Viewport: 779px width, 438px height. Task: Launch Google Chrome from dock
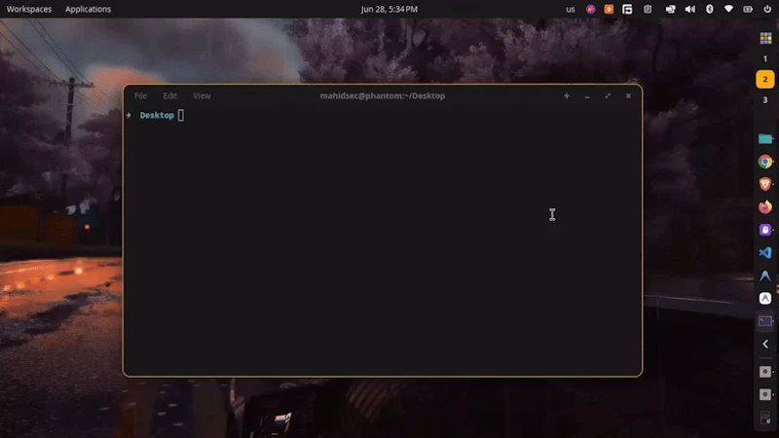tap(765, 162)
